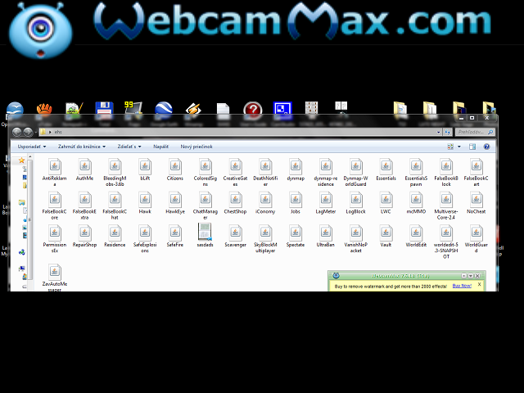Select the FalseBookChat file
This screenshot has width=524, height=393.
(x=115, y=206)
